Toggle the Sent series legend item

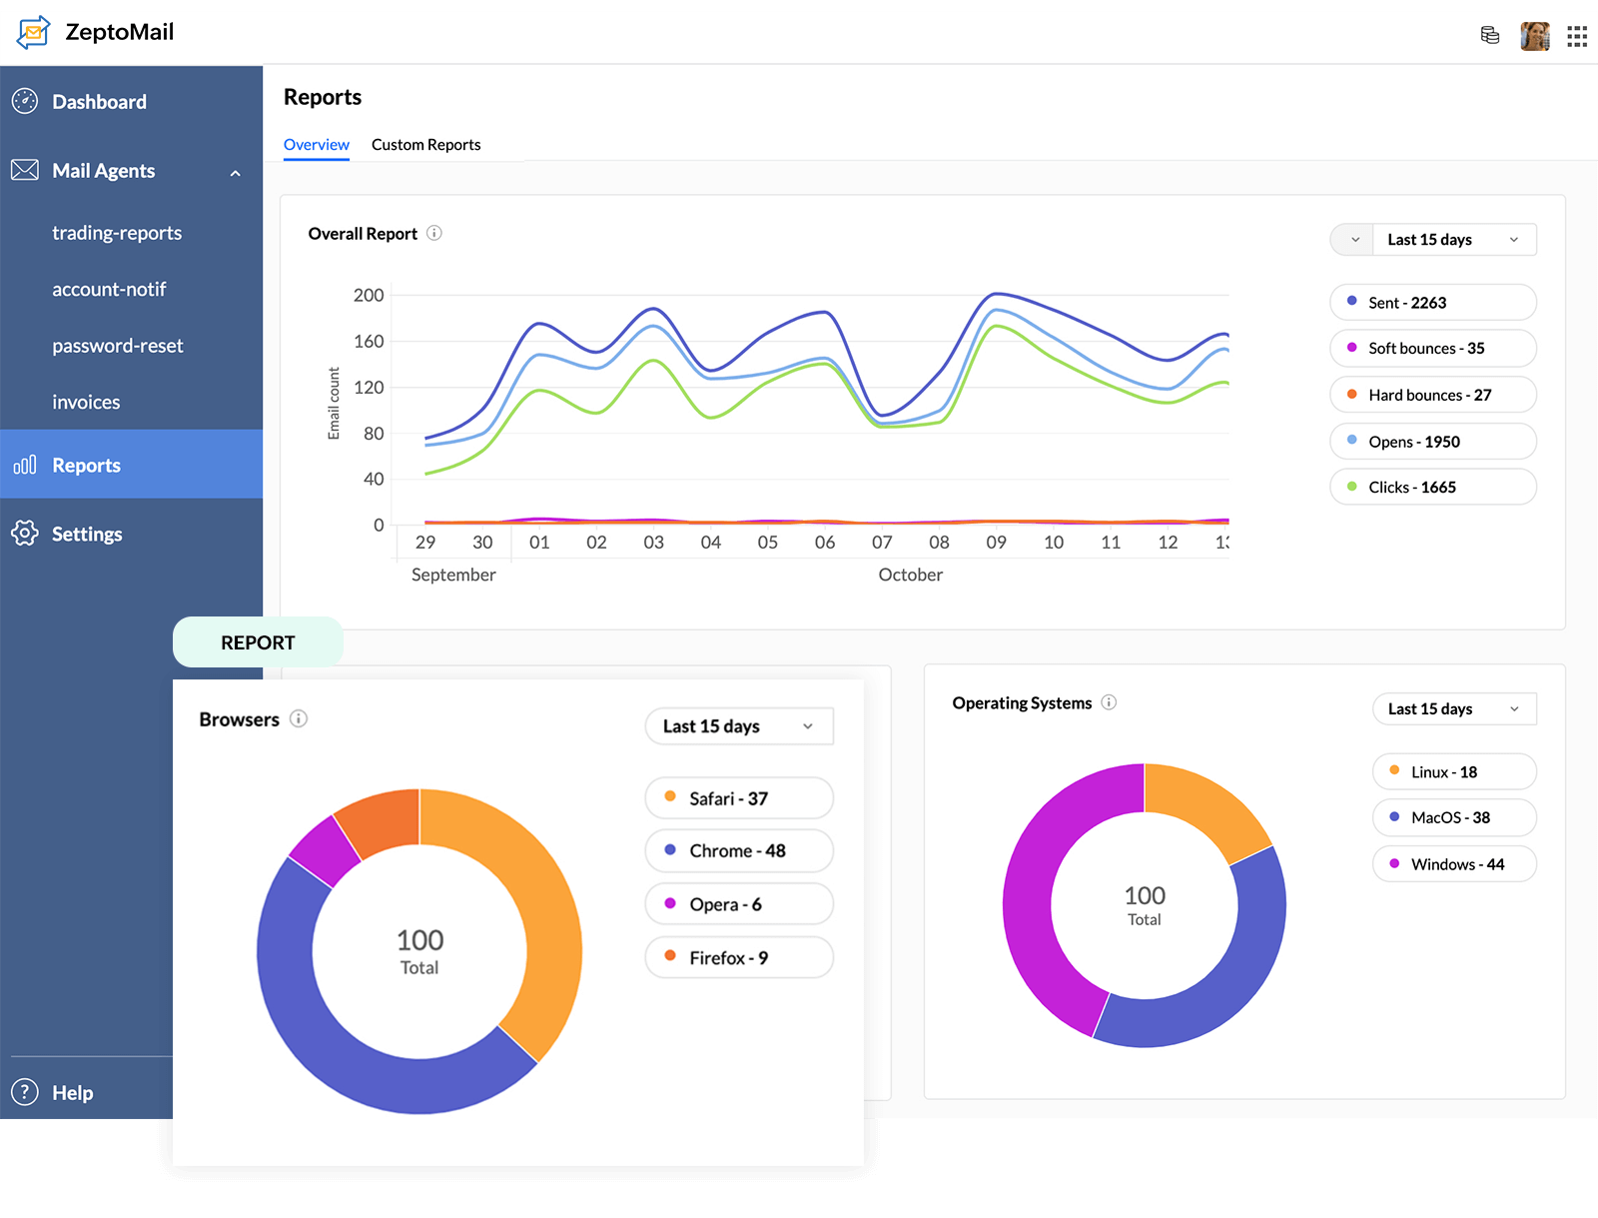[x=1432, y=302]
